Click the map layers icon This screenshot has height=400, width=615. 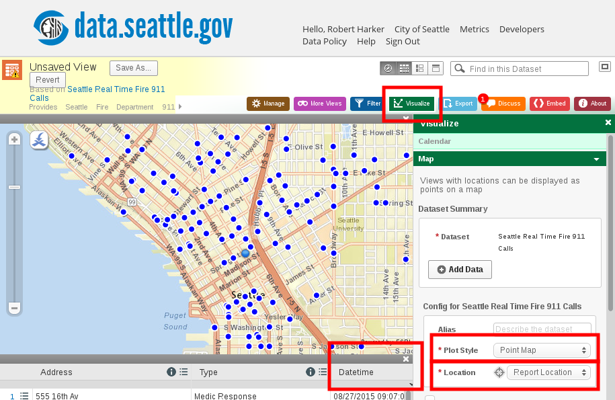[x=39, y=140]
